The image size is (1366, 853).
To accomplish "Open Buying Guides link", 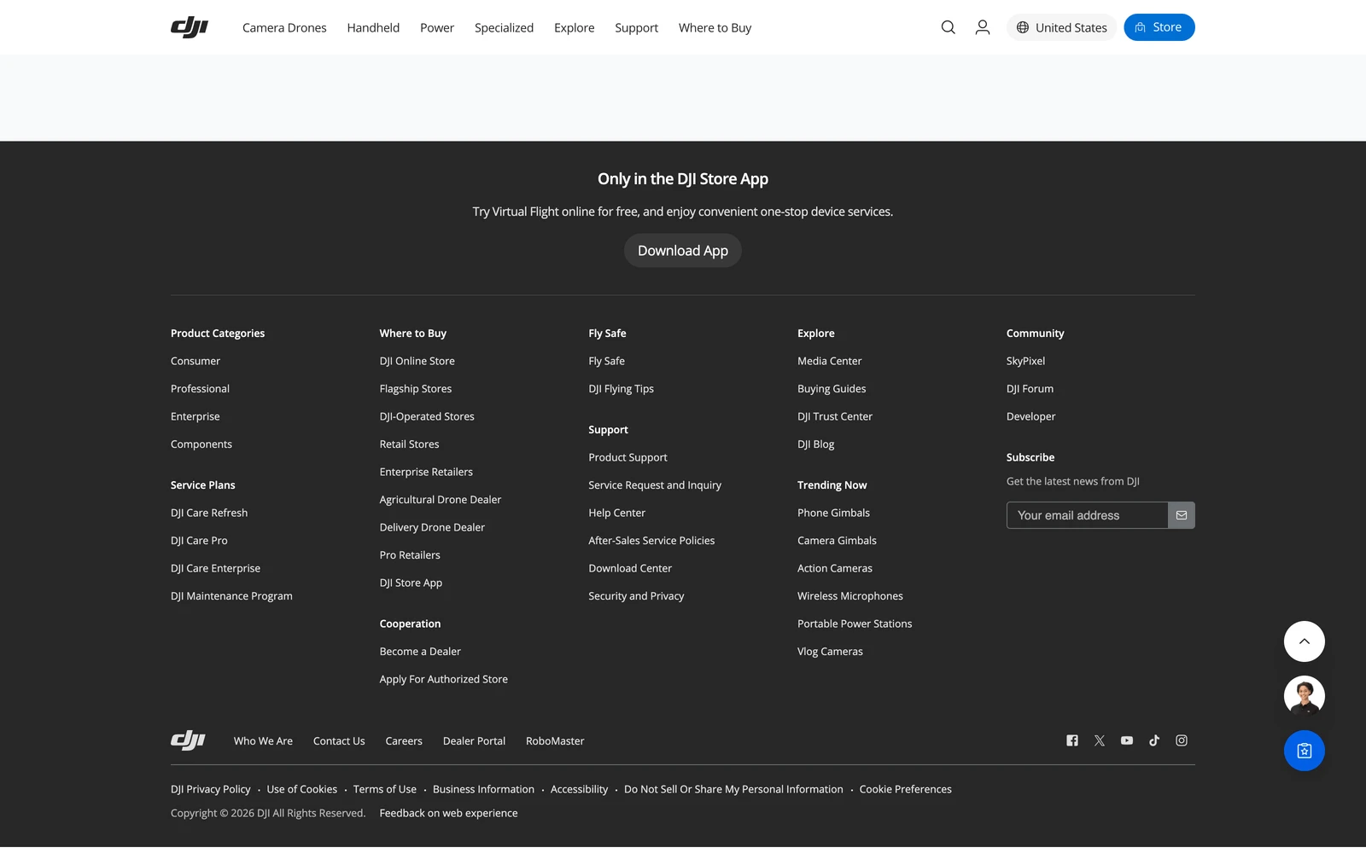I will tap(832, 389).
